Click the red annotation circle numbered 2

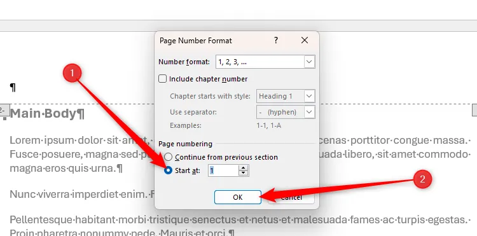(x=422, y=179)
